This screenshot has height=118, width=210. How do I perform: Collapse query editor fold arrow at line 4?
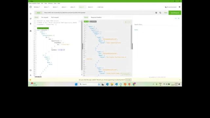tap(36, 30)
